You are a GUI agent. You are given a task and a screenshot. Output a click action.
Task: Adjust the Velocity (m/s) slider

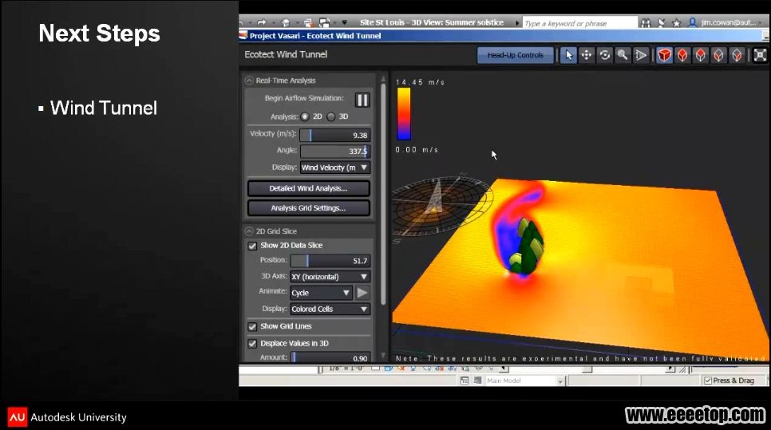tap(335, 135)
